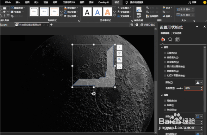
Task: Open Shape Outline (形状轮廓) options
Action: 71,12
